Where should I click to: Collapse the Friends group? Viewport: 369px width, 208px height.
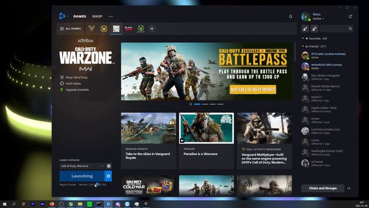click(x=303, y=46)
